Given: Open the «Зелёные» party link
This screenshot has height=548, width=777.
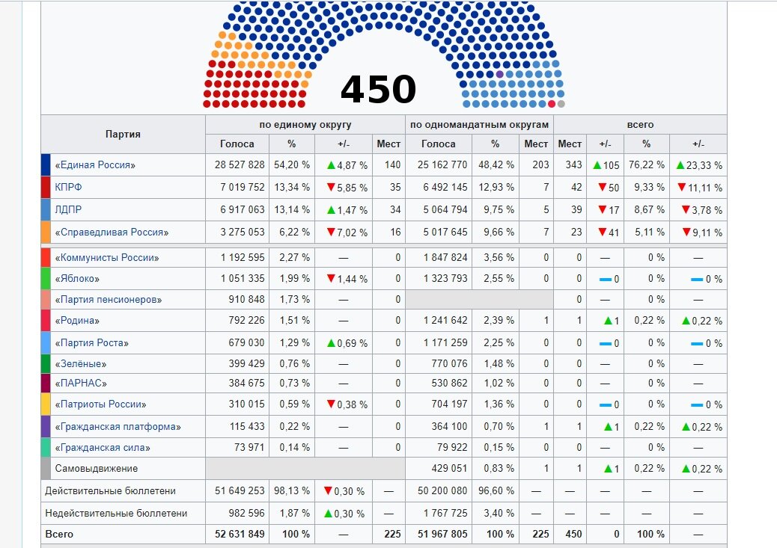Looking at the screenshot, I should (81, 364).
